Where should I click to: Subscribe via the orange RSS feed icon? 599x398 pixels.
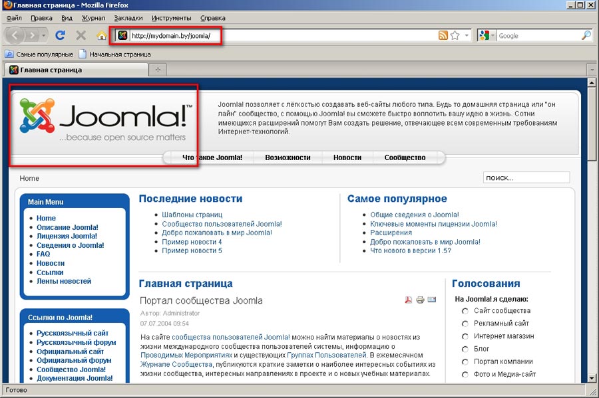[443, 35]
